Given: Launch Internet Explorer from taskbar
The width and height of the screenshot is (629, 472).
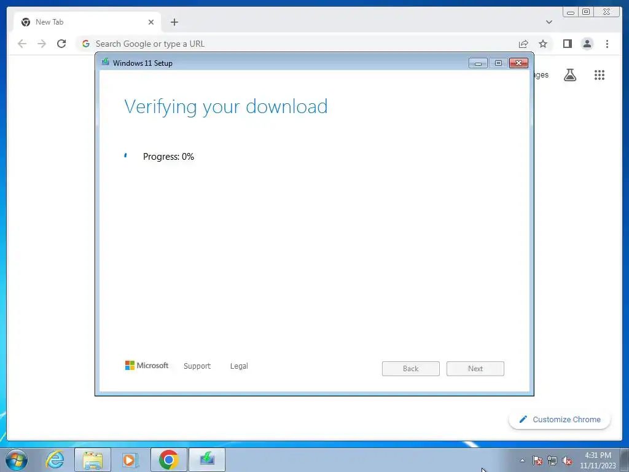Looking at the screenshot, I should [x=55, y=460].
